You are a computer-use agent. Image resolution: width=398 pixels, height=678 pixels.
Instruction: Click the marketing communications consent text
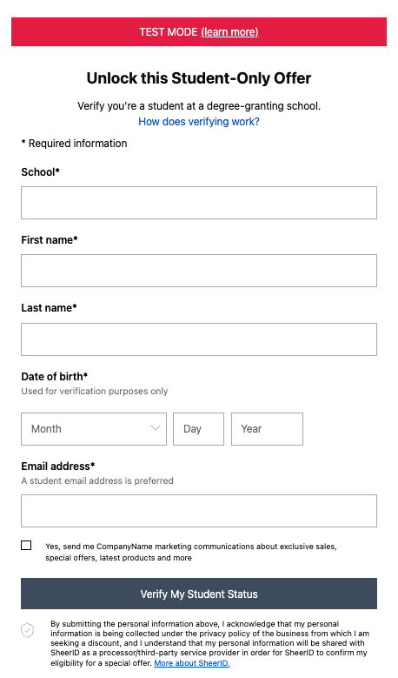[191, 552]
